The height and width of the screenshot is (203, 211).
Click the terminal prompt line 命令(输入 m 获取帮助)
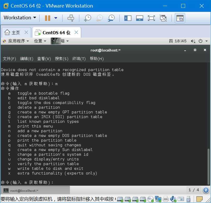27,182
